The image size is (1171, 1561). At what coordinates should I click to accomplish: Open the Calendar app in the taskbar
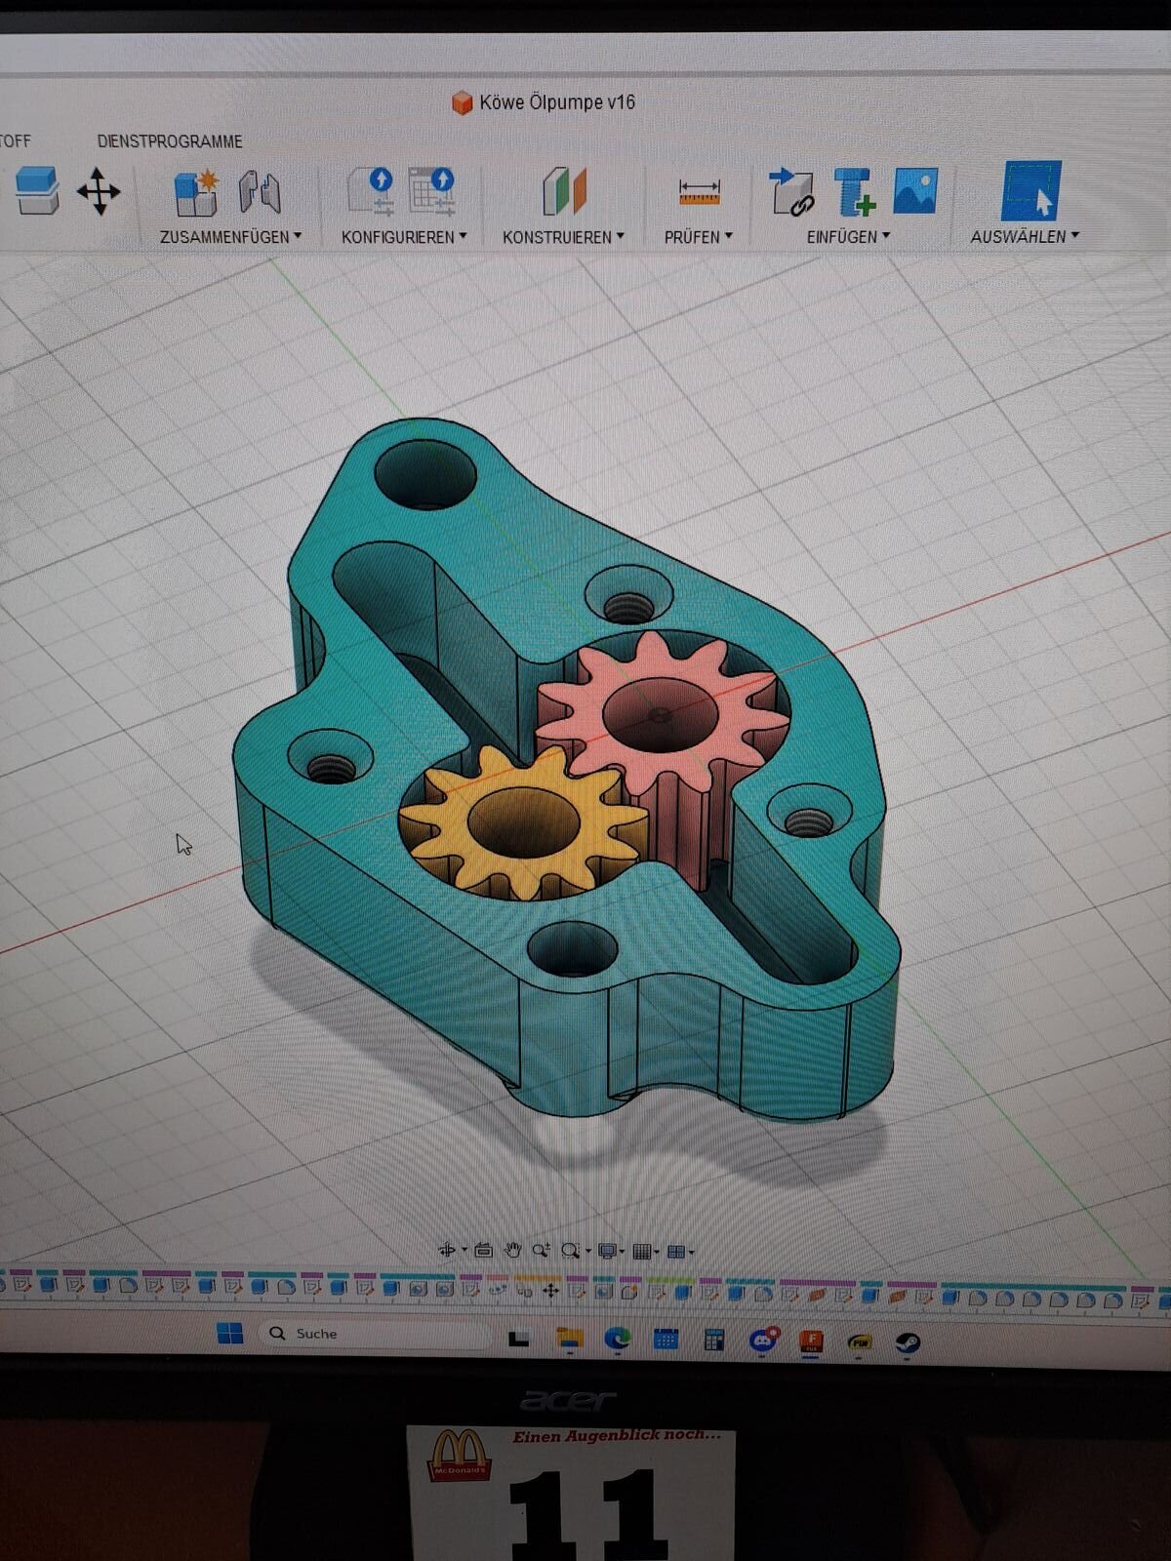pos(666,1340)
